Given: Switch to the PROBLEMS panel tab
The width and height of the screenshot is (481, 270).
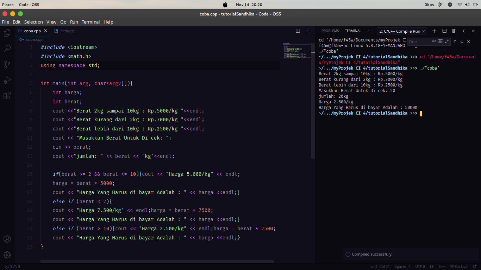Looking at the screenshot, I should pyautogui.click(x=330, y=31).
